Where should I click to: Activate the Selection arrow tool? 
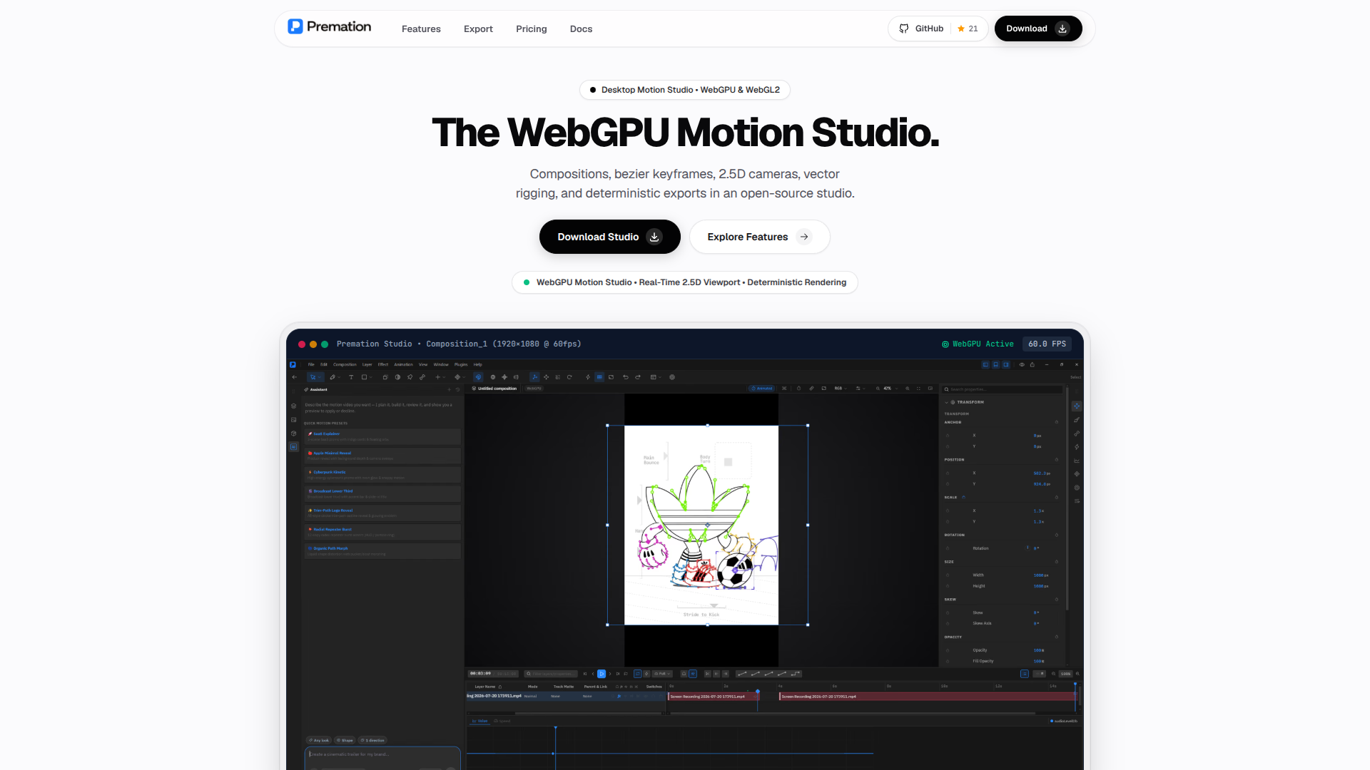pyautogui.click(x=313, y=377)
